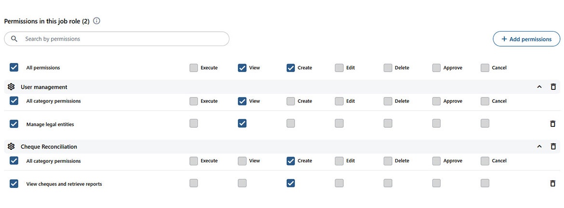Uncheck Create in the All permissions row
Viewport: 564px width, 208px height.
[291, 68]
